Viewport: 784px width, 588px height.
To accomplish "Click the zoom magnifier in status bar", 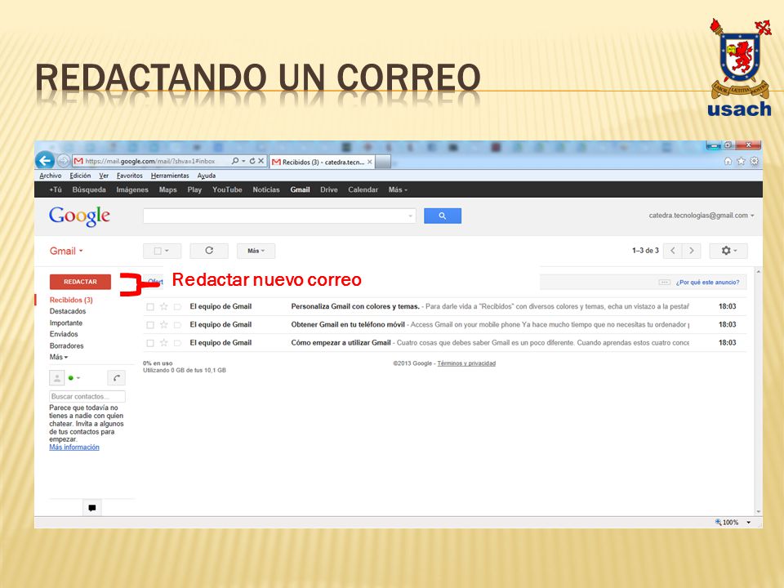I will tap(719, 522).
